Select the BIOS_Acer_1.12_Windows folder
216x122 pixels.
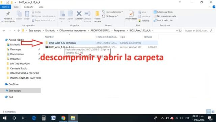(101, 43)
